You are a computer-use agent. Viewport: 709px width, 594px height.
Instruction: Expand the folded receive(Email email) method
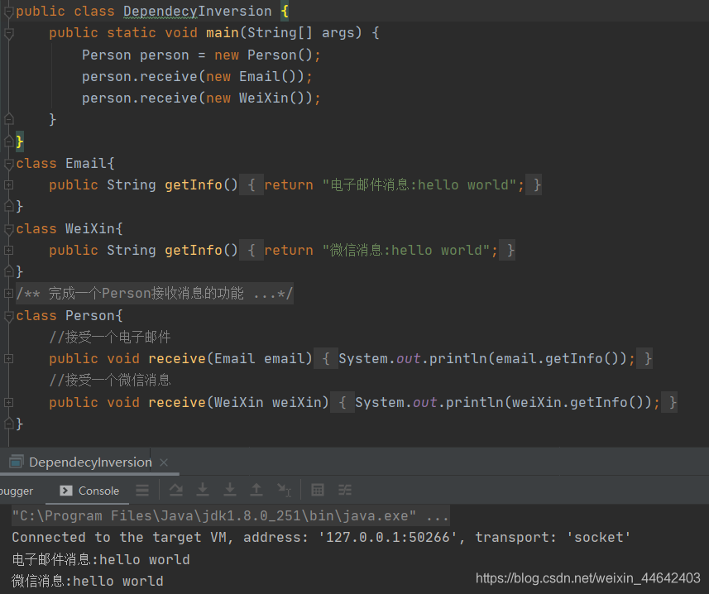[8, 358]
